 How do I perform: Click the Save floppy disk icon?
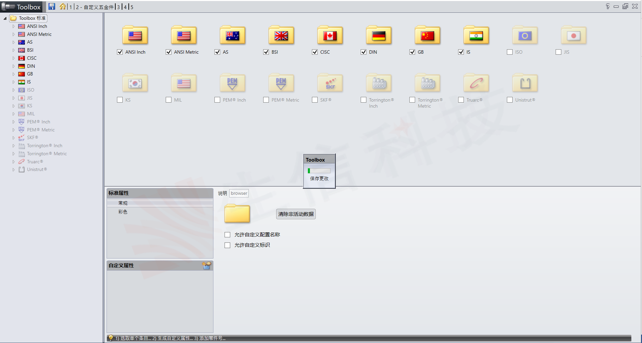[52, 6]
